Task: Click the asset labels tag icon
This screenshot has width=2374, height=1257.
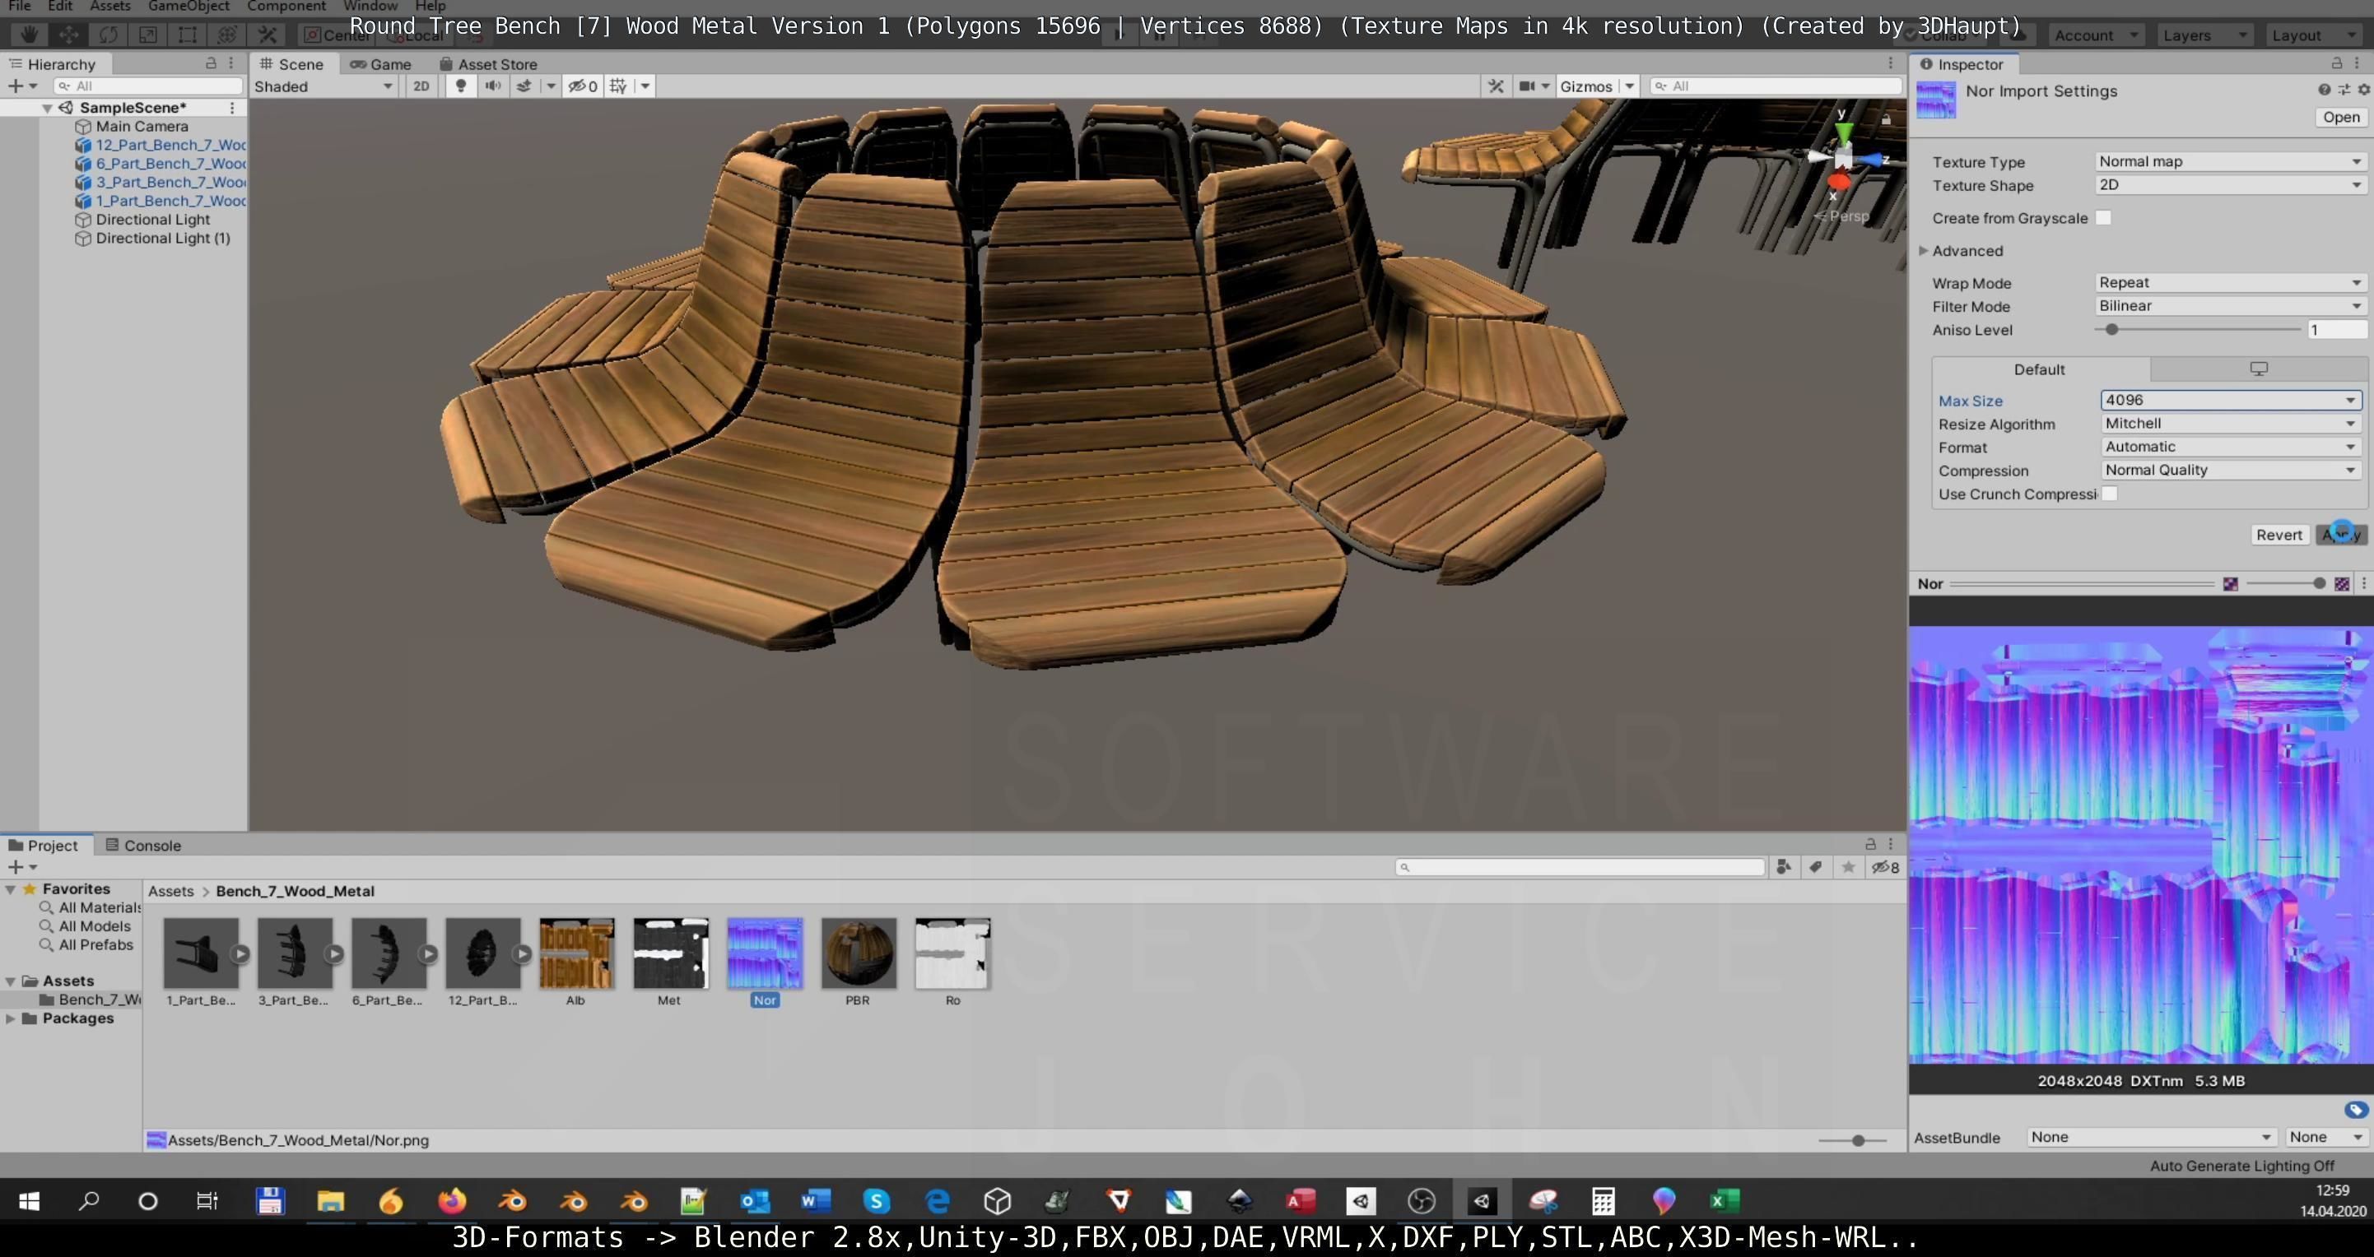Action: pos(2356,1110)
